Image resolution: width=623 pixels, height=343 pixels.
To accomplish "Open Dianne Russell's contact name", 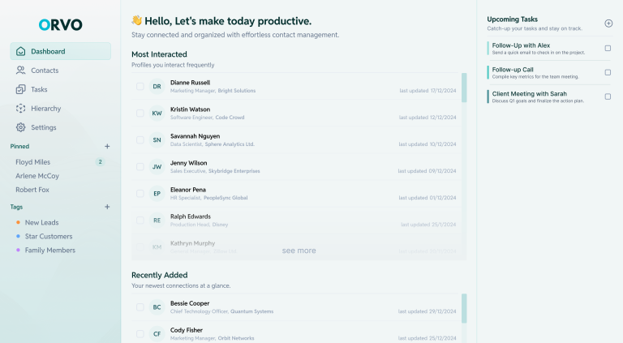I will pyautogui.click(x=191, y=83).
